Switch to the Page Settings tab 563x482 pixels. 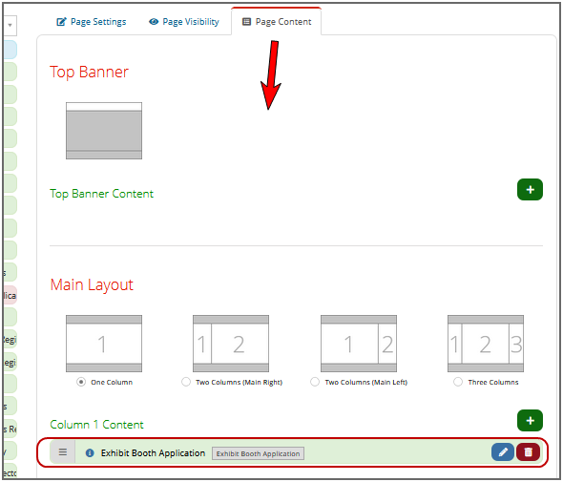(92, 22)
